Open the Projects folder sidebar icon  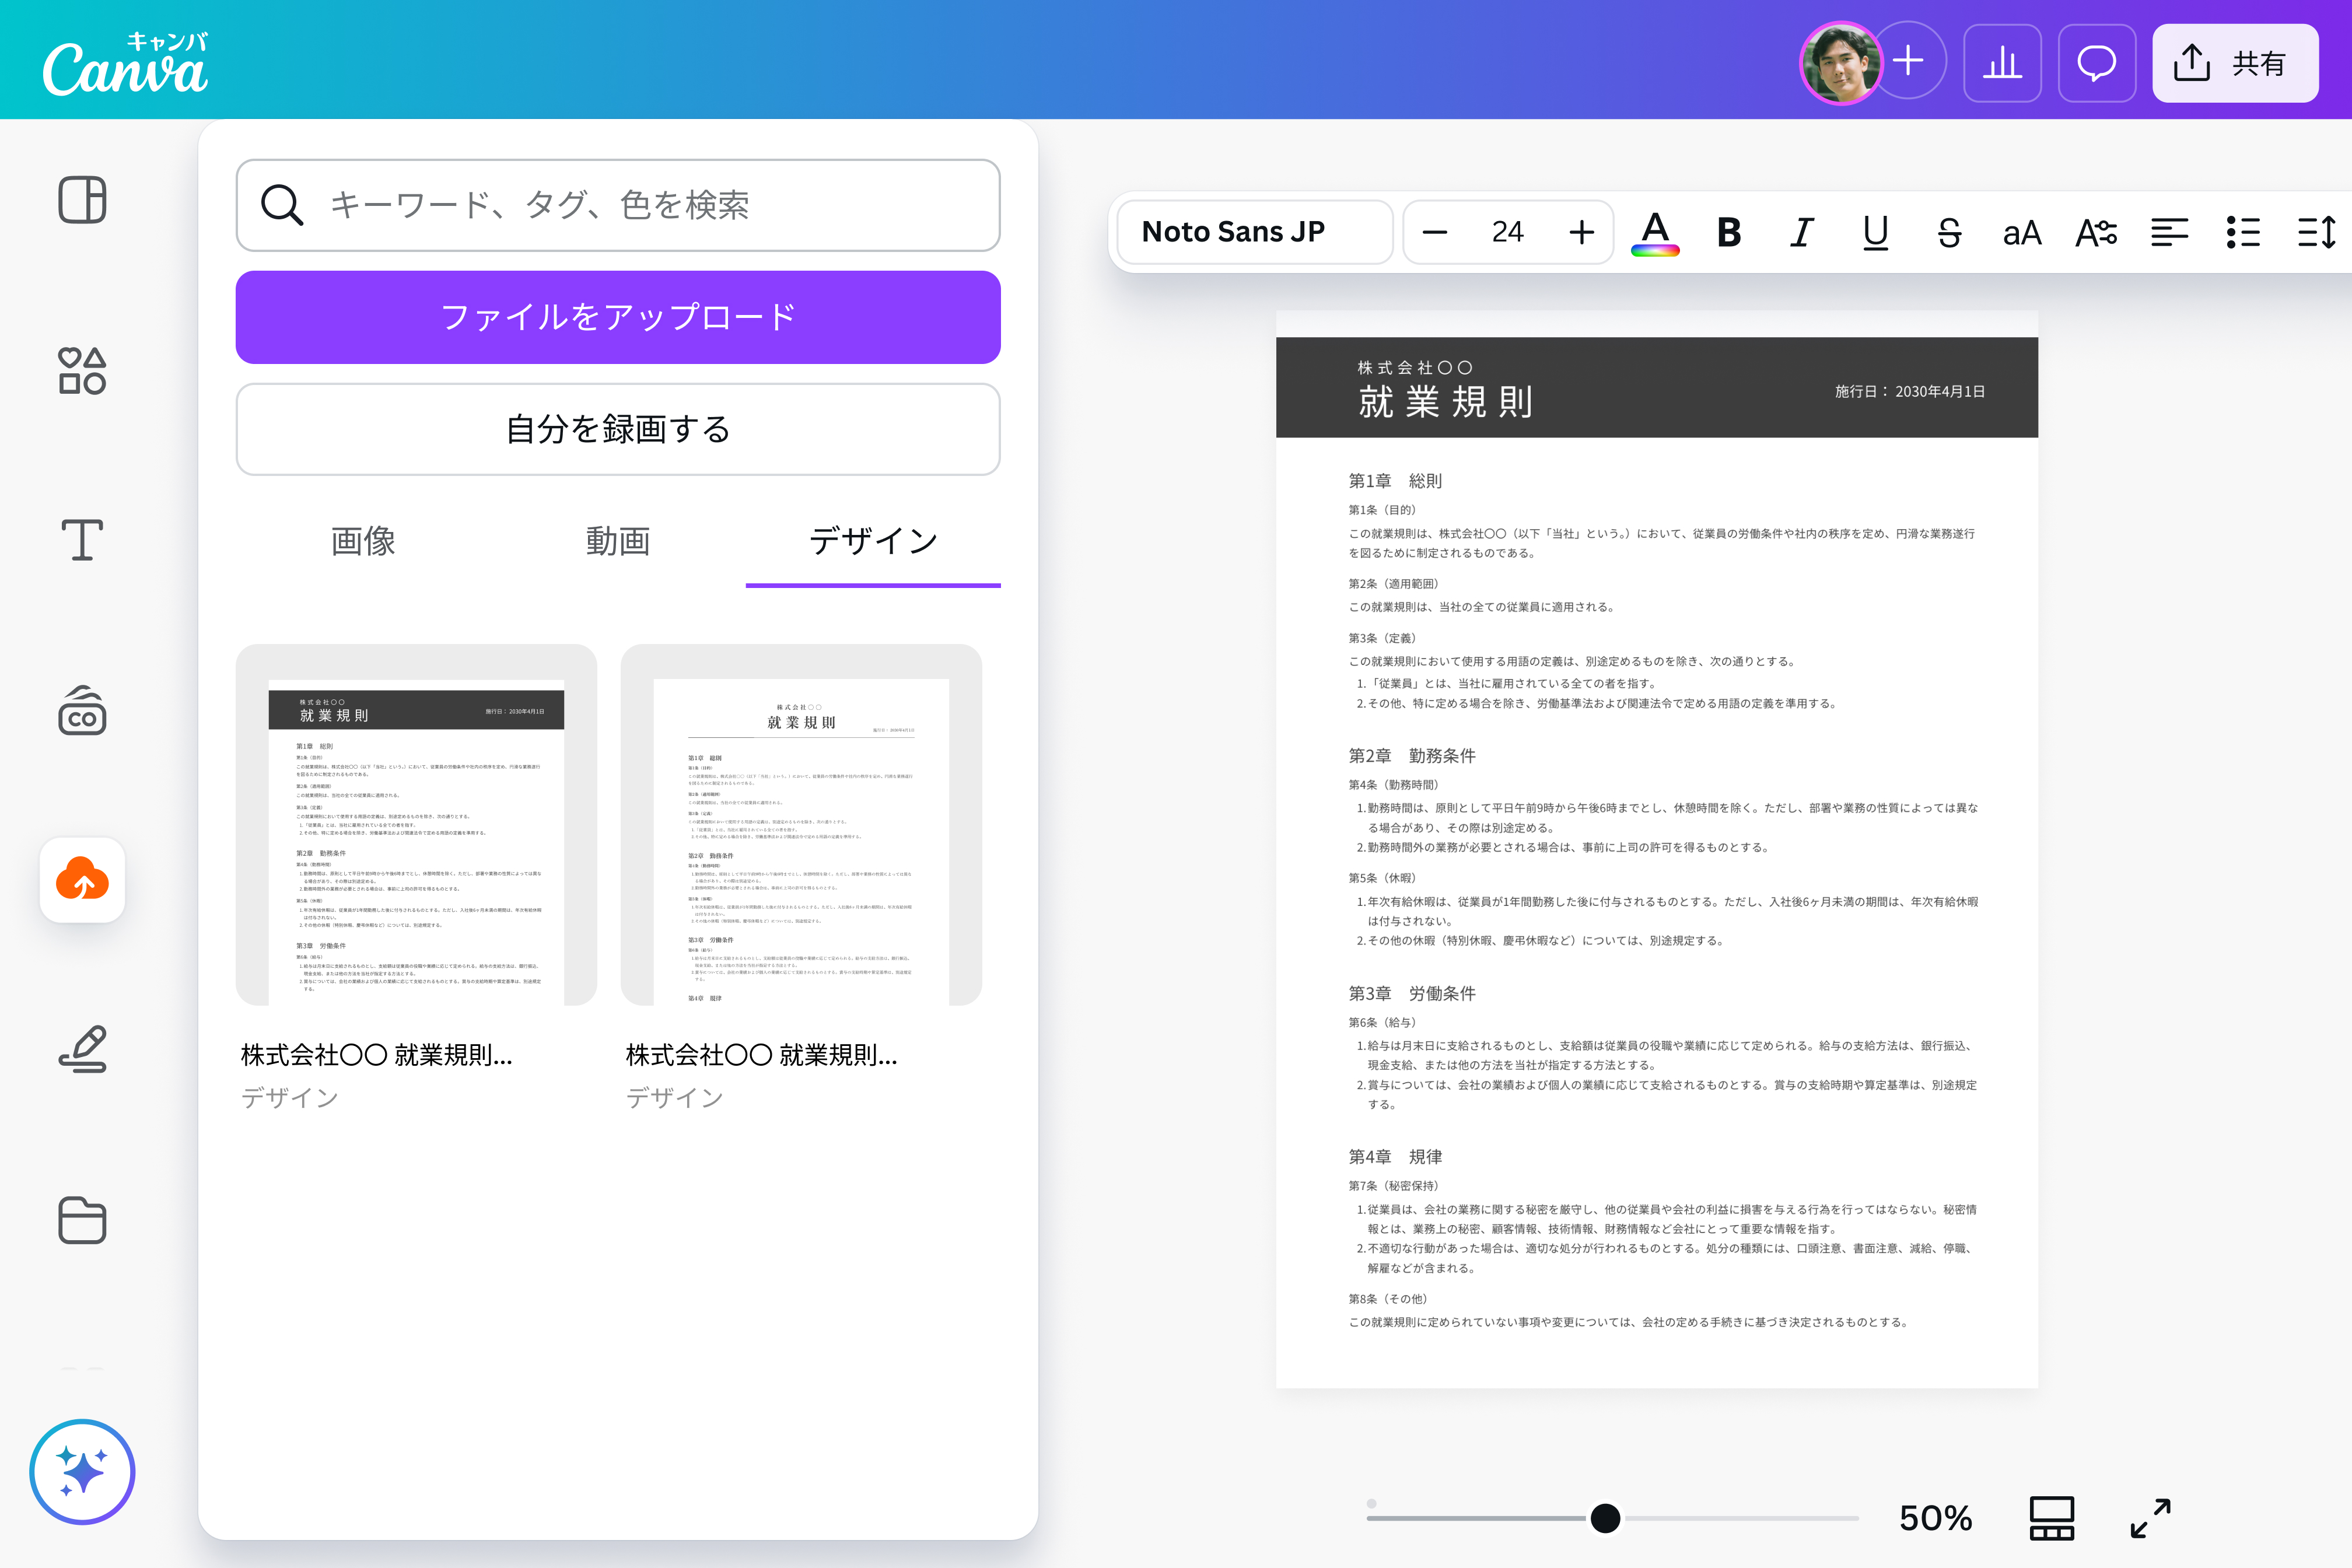tap(82, 1220)
